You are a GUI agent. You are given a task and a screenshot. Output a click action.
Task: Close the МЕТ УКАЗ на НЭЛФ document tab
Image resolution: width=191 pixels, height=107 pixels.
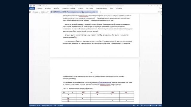(x=97, y=12)
